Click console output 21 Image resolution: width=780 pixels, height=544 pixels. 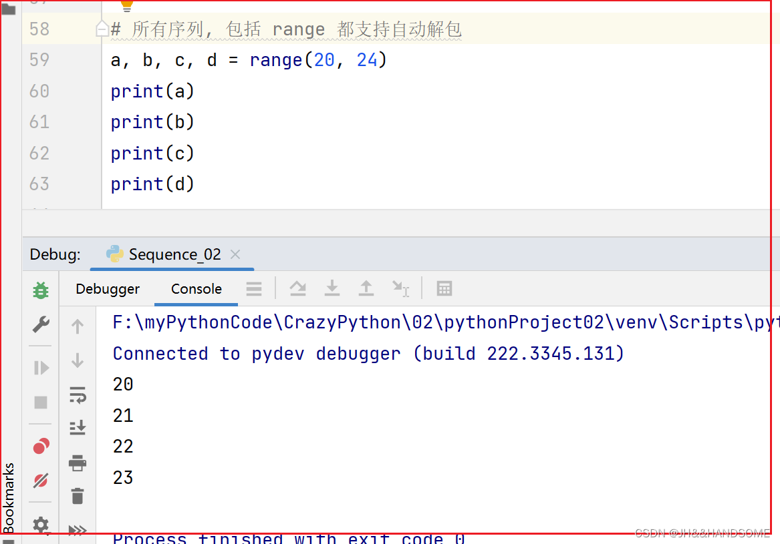[123, 415]
